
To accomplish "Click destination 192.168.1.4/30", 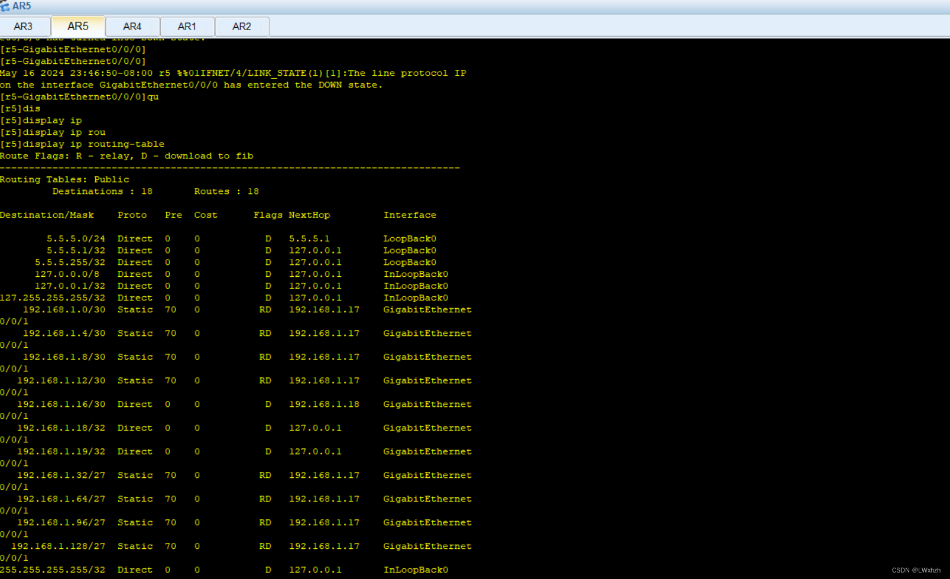I will [x=64, y=334].
